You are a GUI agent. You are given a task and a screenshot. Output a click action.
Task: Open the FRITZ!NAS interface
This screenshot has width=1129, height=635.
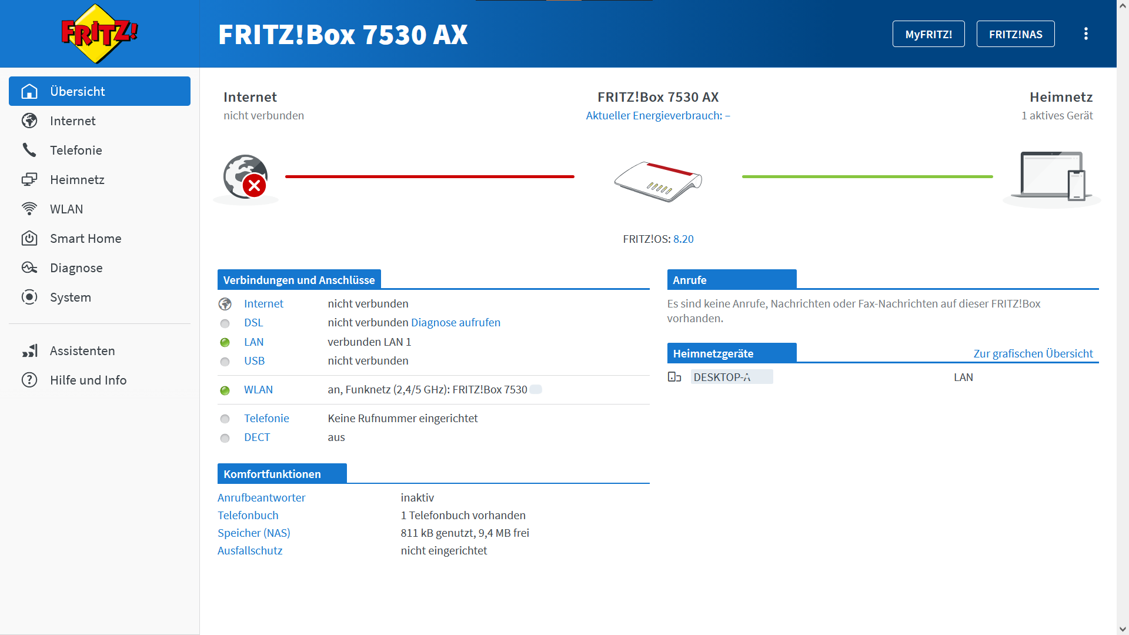coord(1016,34)
